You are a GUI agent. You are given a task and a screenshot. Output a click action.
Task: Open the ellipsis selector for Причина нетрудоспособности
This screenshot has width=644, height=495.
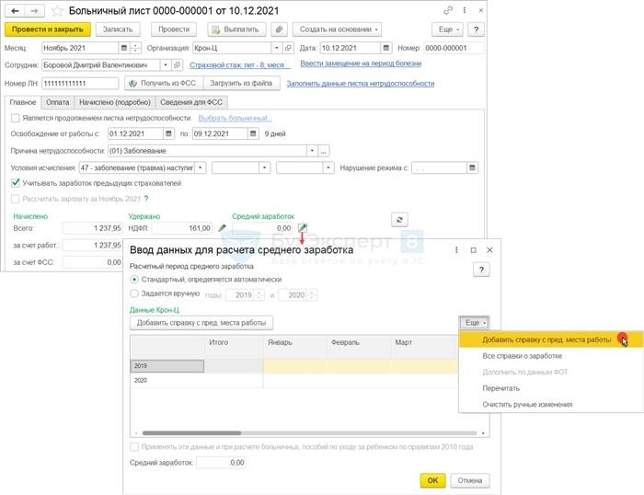click(x=324, y=151)
